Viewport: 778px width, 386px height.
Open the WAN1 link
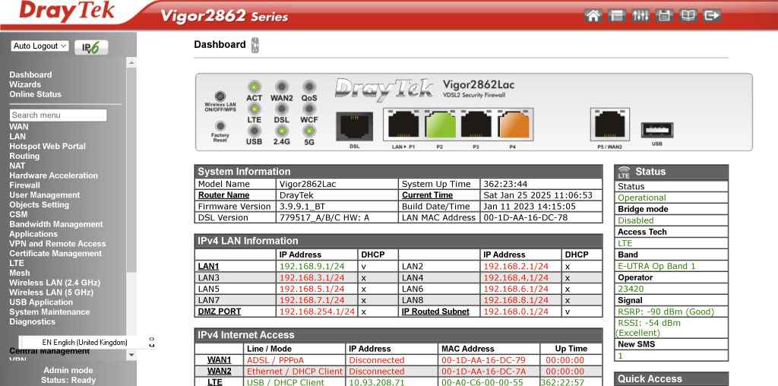click(x=220, y=359)
